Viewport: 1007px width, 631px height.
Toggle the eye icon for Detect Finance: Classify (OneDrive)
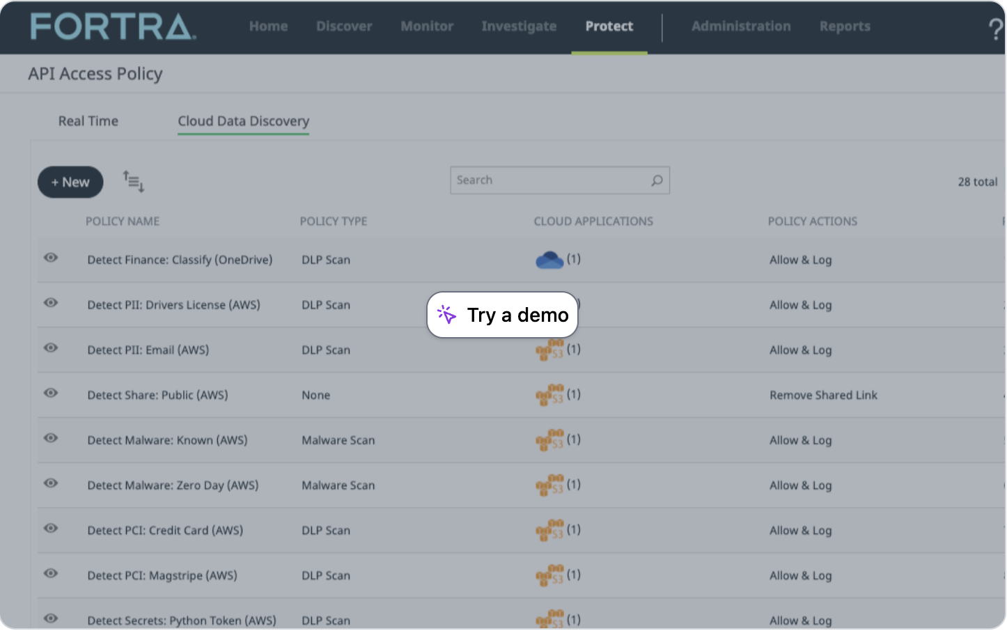click(x=51, y=258)
